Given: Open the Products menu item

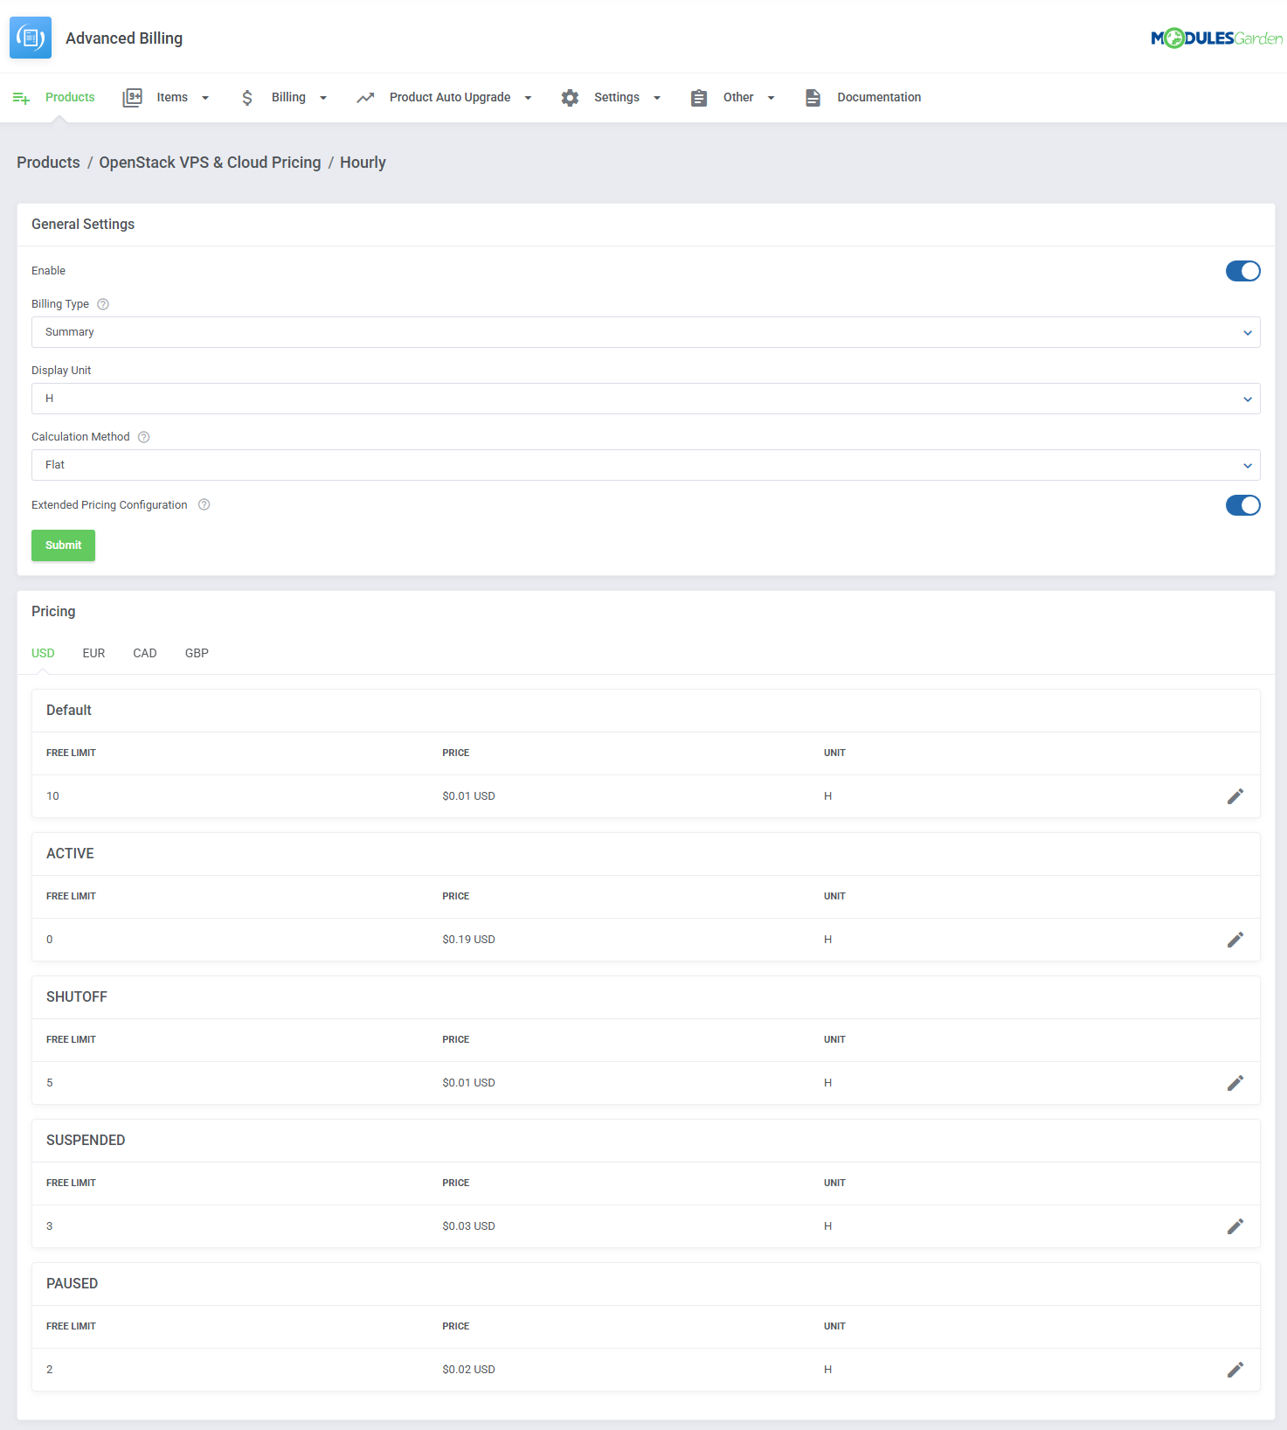Looking at the screenshot, I should click(70, 97).
